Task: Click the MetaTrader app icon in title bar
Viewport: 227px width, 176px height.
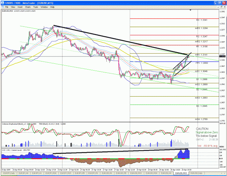Action: point(3,3)
